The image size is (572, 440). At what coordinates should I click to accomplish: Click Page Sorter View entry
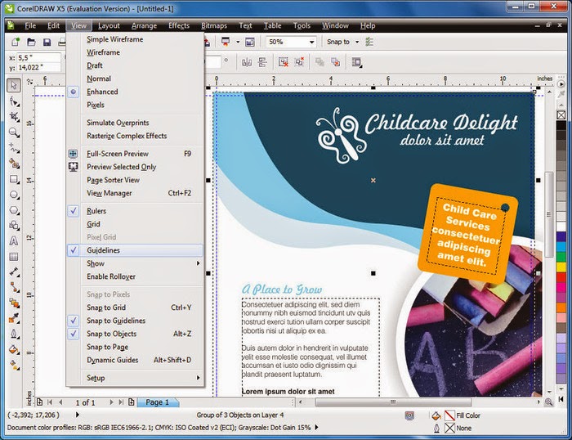135,180
